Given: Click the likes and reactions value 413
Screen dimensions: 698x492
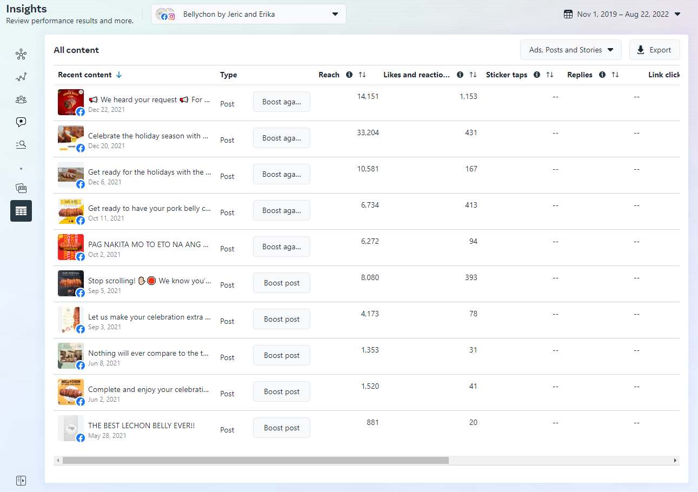Looking at the screenshot, I should coord(471,205).
